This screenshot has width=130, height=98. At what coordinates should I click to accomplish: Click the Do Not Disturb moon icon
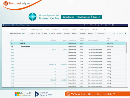[x=81, y=25]
